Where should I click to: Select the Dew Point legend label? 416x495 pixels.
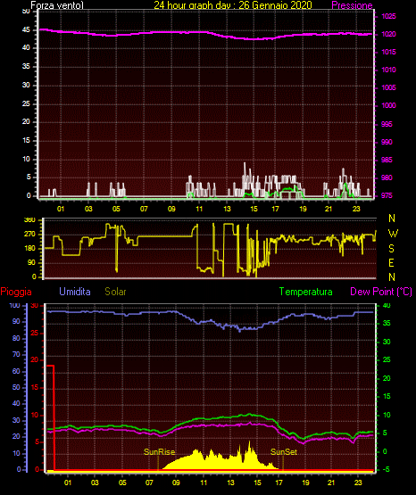coord(381,292)
